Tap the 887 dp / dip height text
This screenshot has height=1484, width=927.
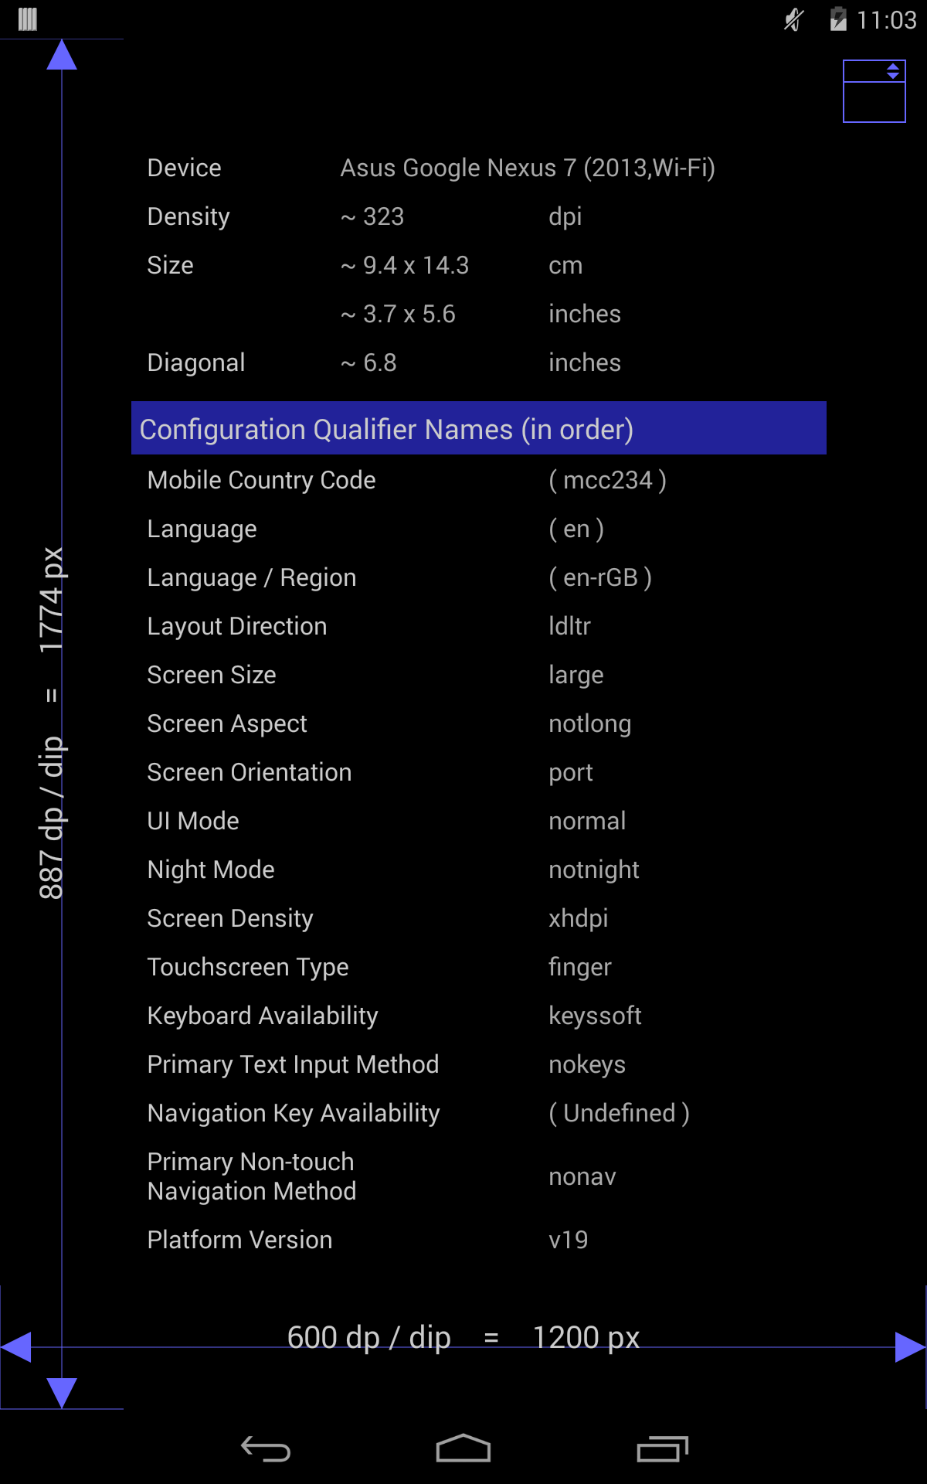[x=53, y=818]
